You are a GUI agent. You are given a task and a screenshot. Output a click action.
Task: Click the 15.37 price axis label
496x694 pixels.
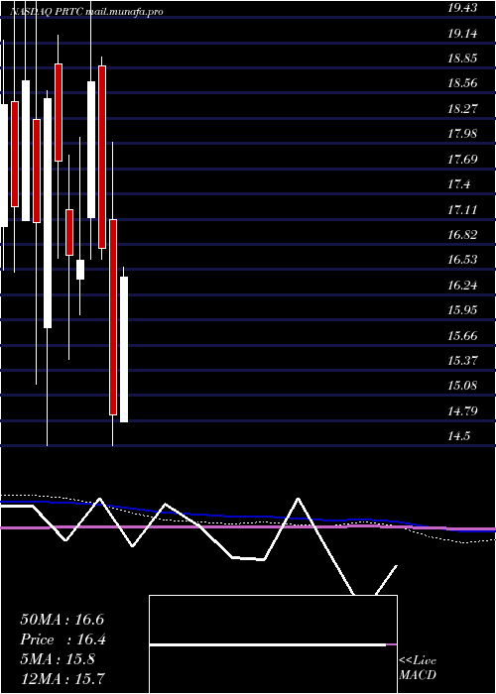click(463, 360)
